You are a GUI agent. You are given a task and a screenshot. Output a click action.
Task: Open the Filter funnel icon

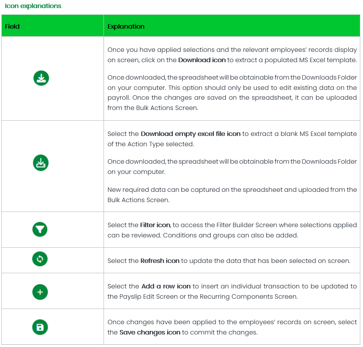40,230
